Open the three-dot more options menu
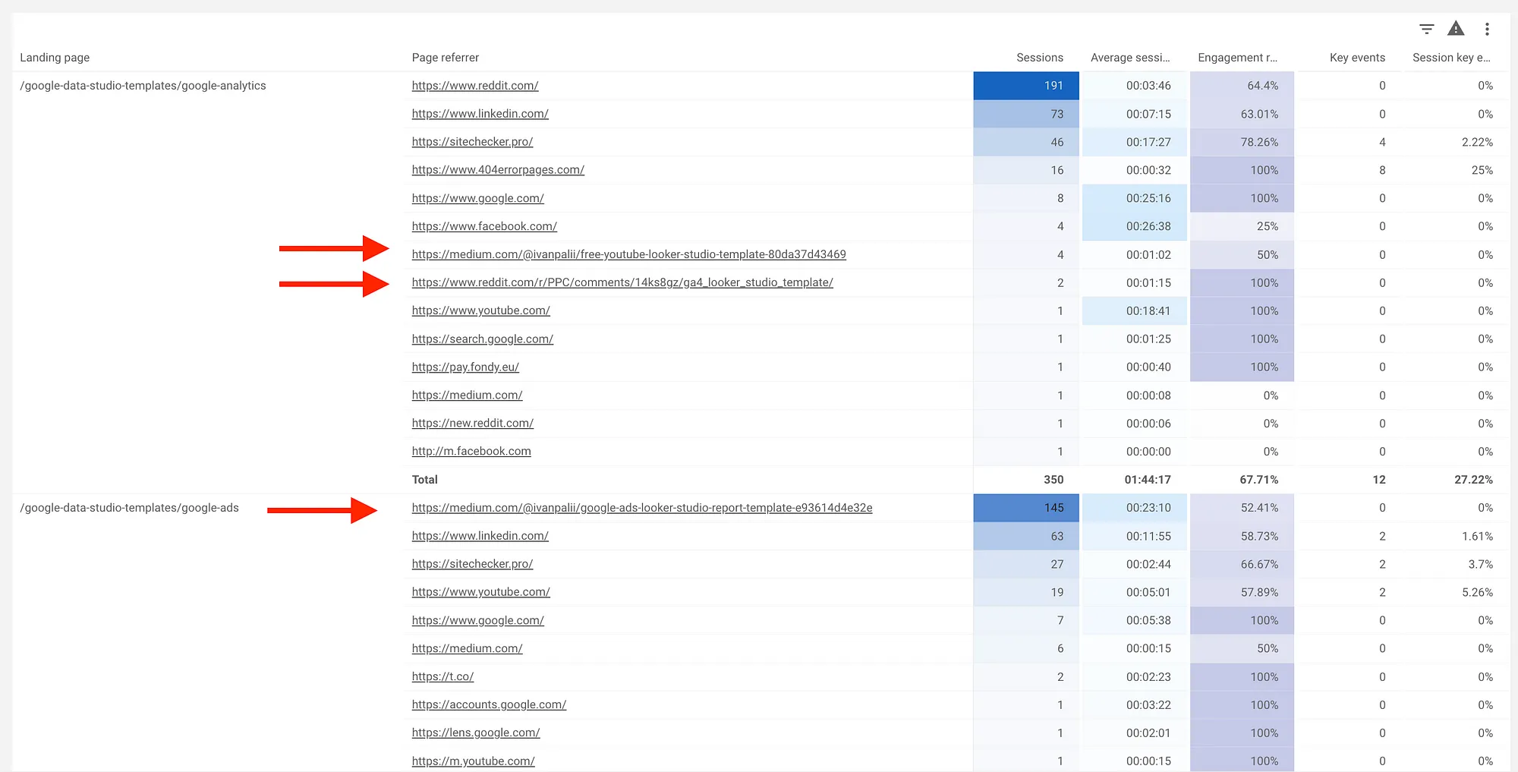Viewport: 1518px width, 772px height. 1487,29
